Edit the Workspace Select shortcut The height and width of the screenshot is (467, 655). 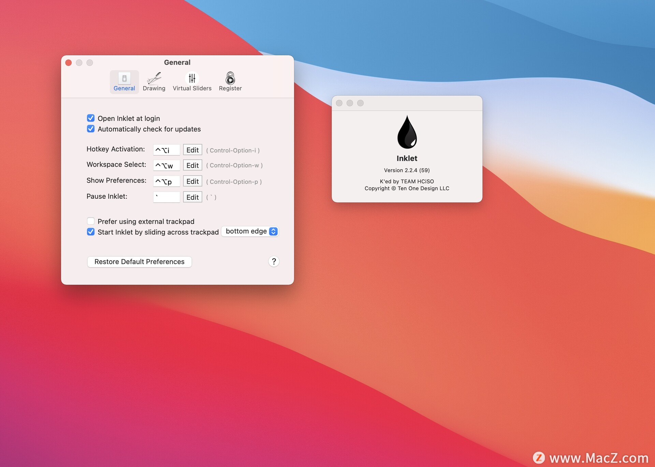click(192, 165)
